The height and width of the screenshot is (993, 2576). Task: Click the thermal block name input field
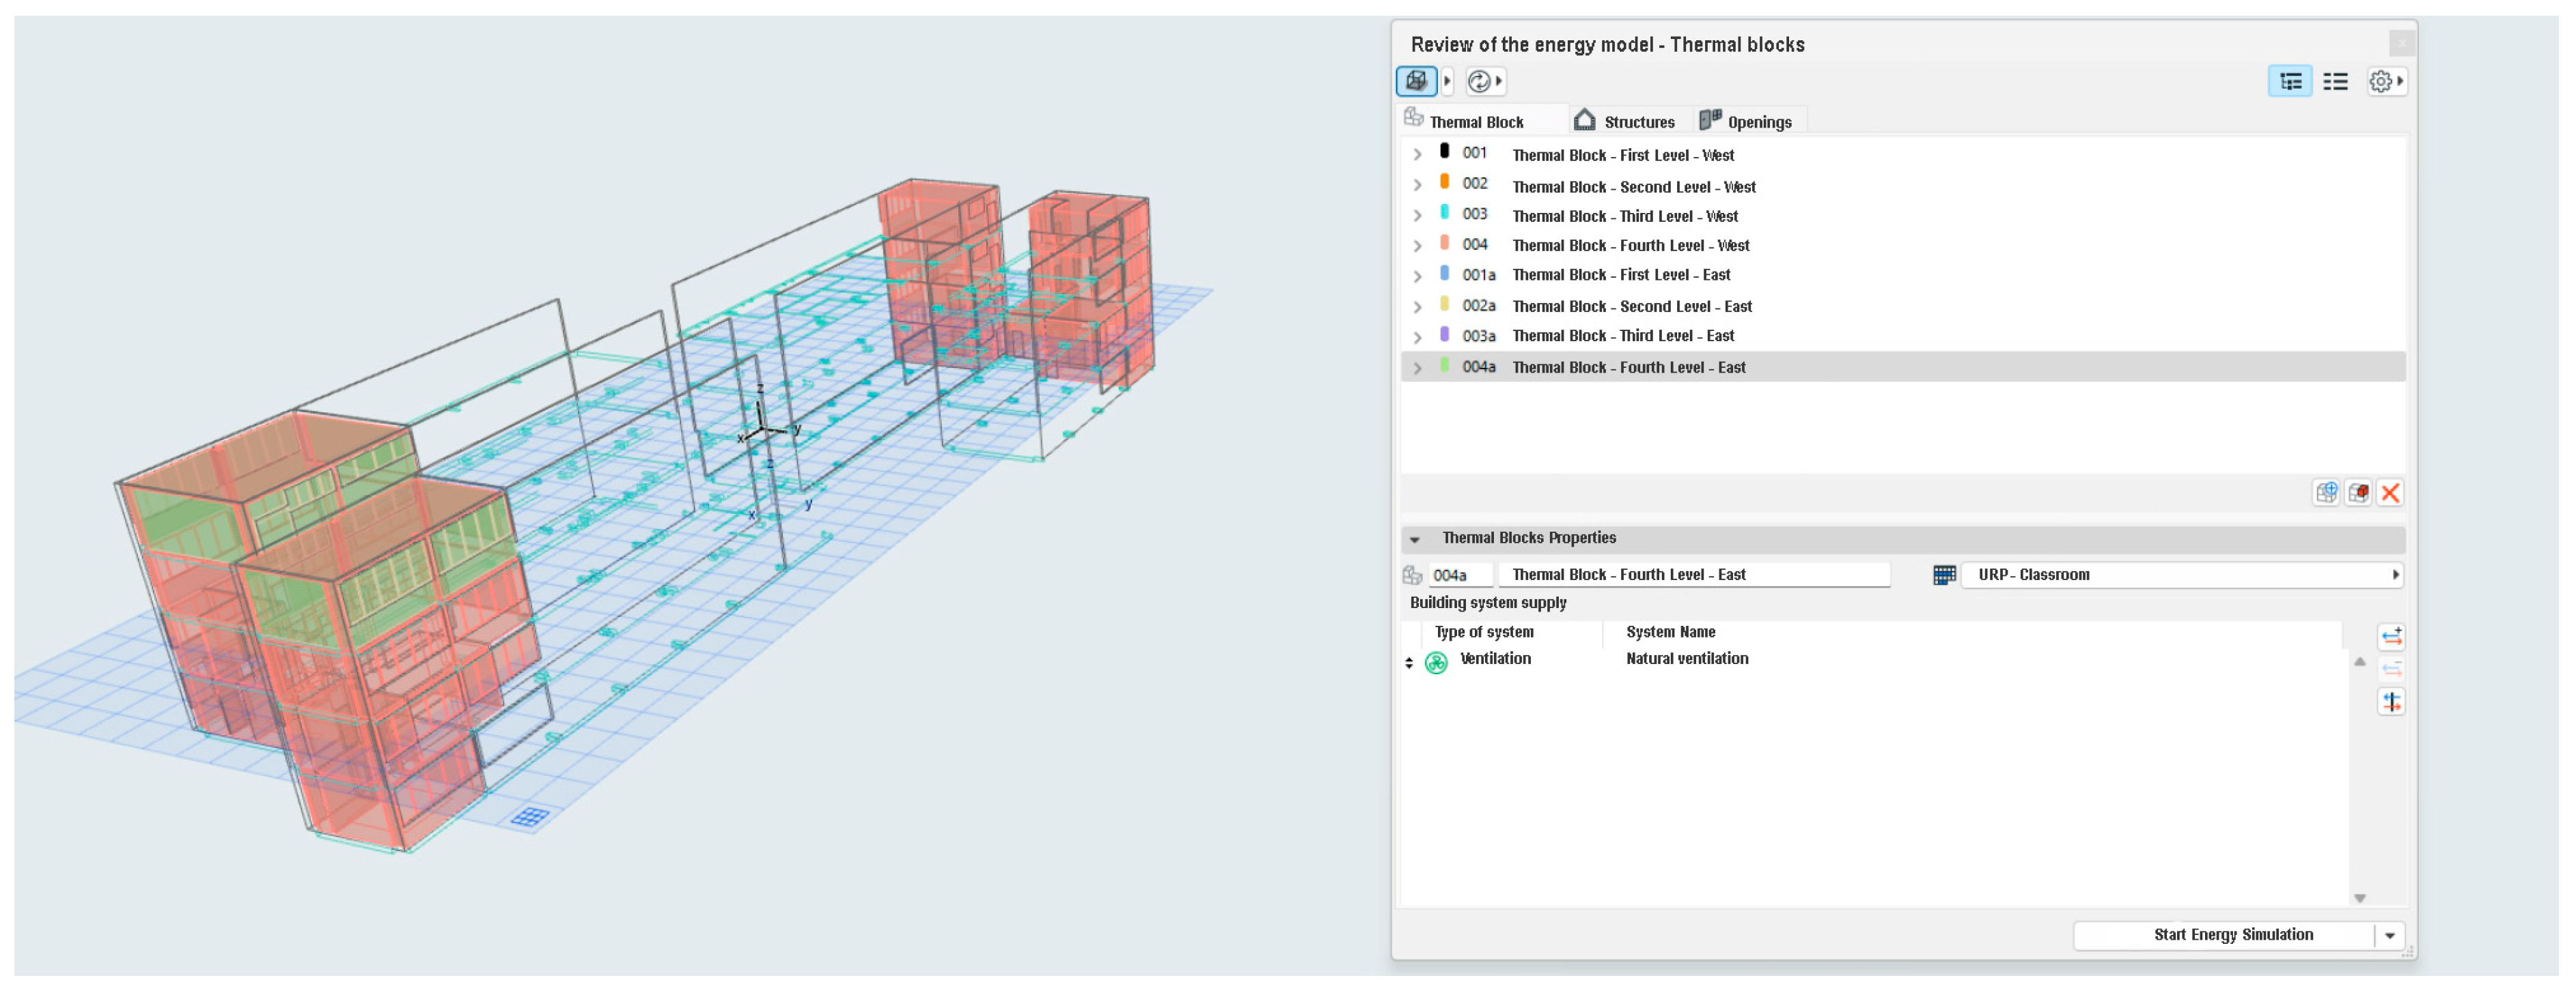point(1693,575)
